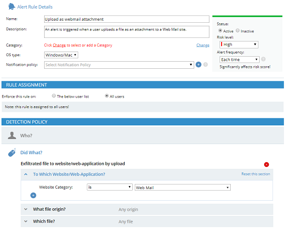
Task: Click the Who? user silhouette icon
Action: pyautogui.click(x=12, y=135)
